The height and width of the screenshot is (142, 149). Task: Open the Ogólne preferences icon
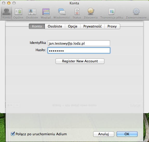(18, 13)
